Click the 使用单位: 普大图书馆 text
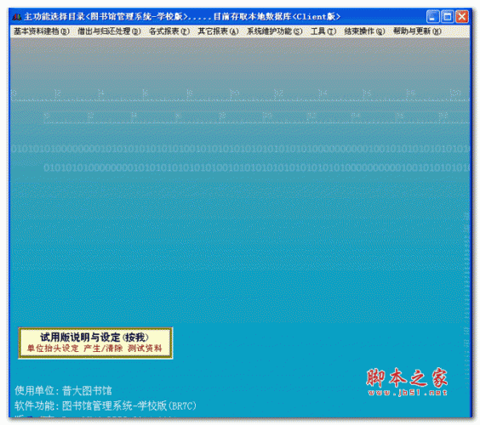The height and width of the screenshot is (425, 480). point(63,390)
